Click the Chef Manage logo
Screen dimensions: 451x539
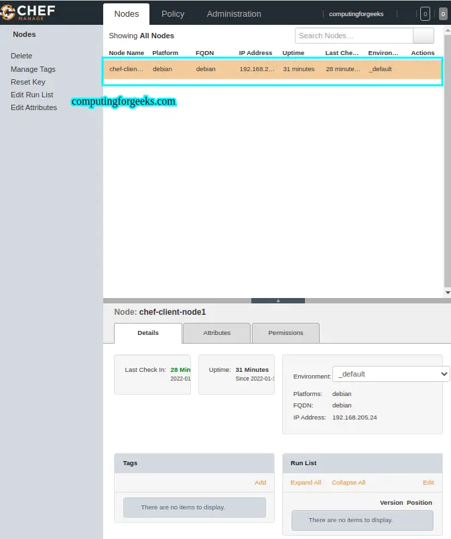point(27,12)
